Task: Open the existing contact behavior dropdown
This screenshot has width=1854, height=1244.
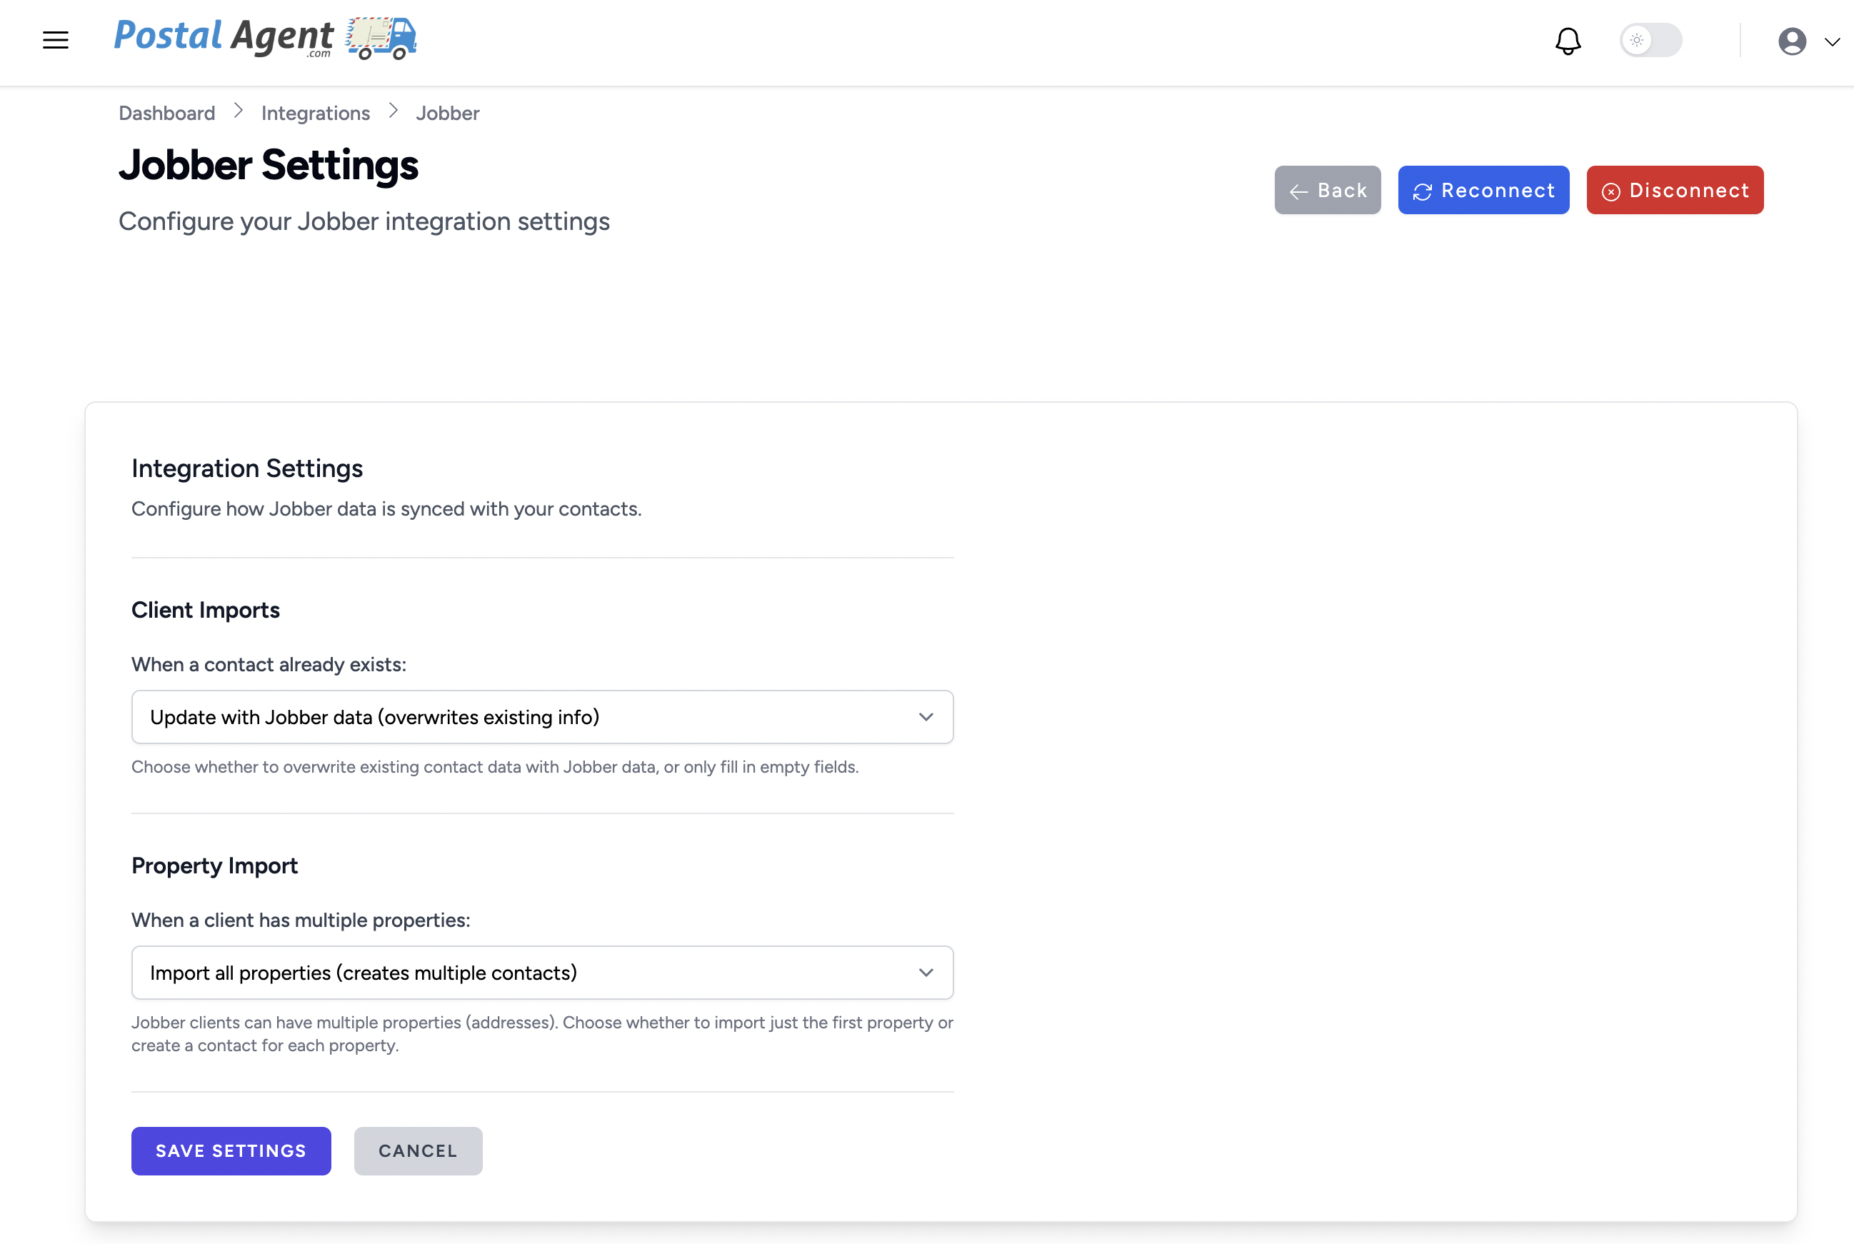Action: (x=542, y=717)
